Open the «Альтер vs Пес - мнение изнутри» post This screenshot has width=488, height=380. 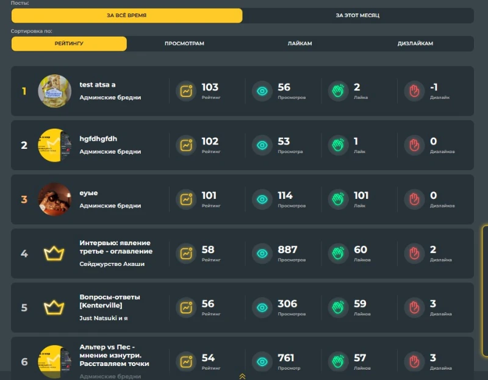114,356
